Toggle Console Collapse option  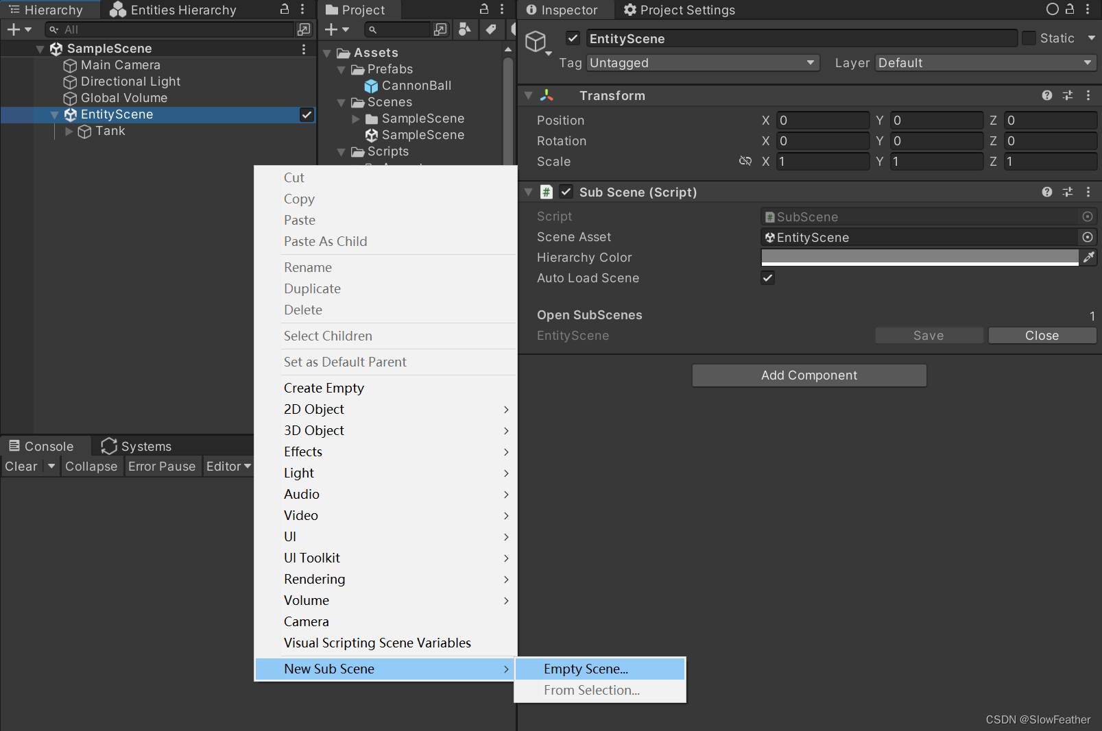click(x=91, y=466)
